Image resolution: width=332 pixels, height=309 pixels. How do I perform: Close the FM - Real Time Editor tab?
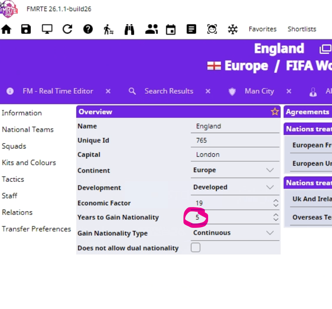pyautogui.click(x=108, y=91)
